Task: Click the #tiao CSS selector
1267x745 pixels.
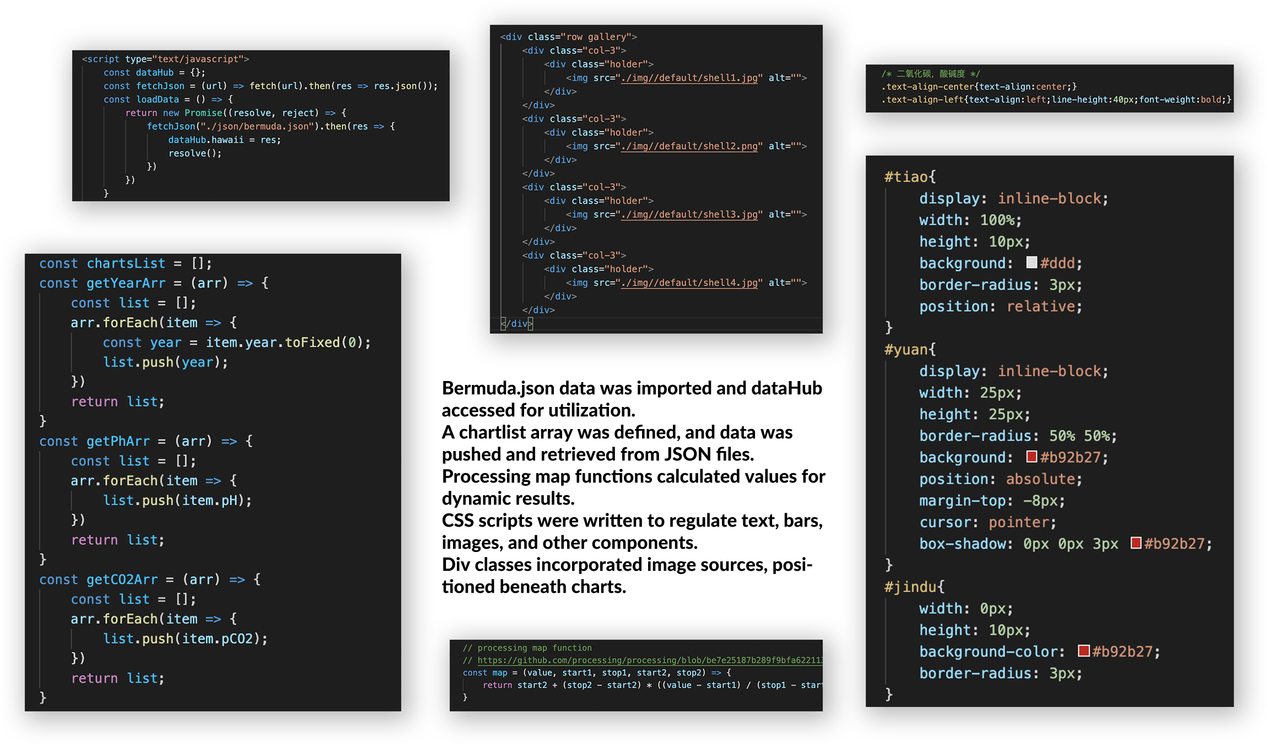Action: [906, 177]
